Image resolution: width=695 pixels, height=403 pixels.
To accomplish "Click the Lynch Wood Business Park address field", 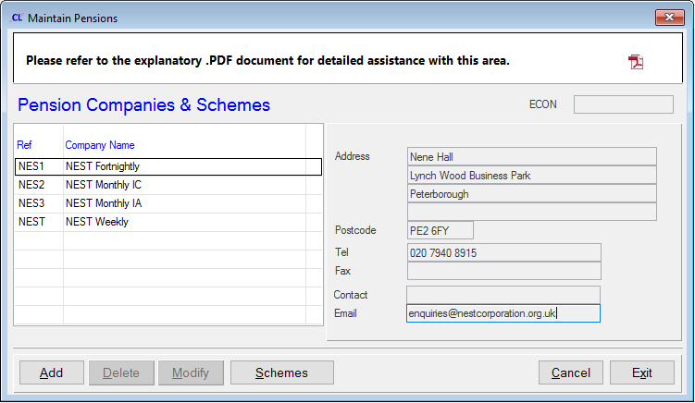I will [x=532, y=176].
